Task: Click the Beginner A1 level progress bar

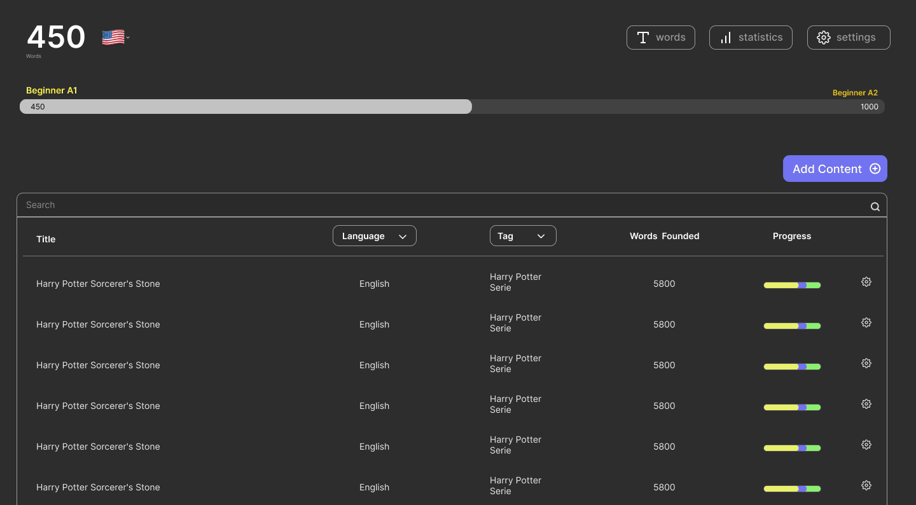Action: point(452,107)
